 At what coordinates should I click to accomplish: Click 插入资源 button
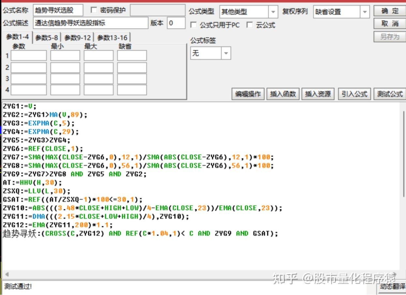click(x=318, y=94)
